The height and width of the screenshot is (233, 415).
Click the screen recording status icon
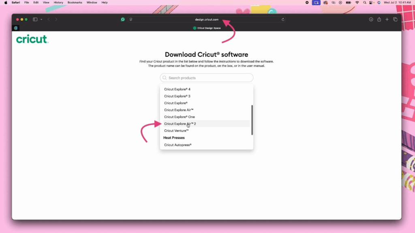307,3
